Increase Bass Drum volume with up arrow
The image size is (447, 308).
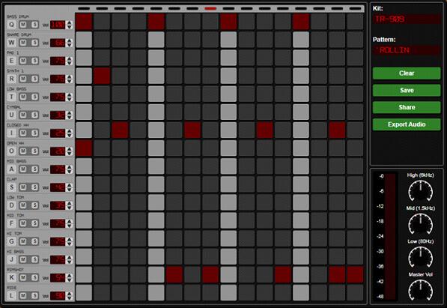(x=70, y=22)
